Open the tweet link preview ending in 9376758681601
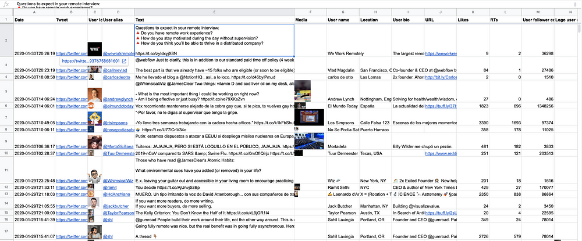Viewport: 582px width, 241px height. pos(91,61)
